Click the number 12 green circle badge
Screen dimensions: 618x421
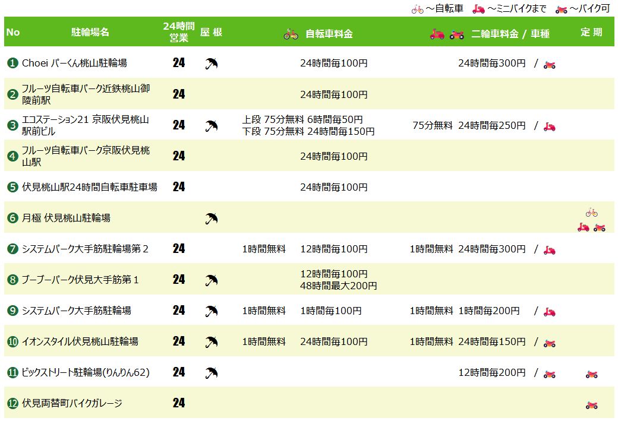[12, 404]
